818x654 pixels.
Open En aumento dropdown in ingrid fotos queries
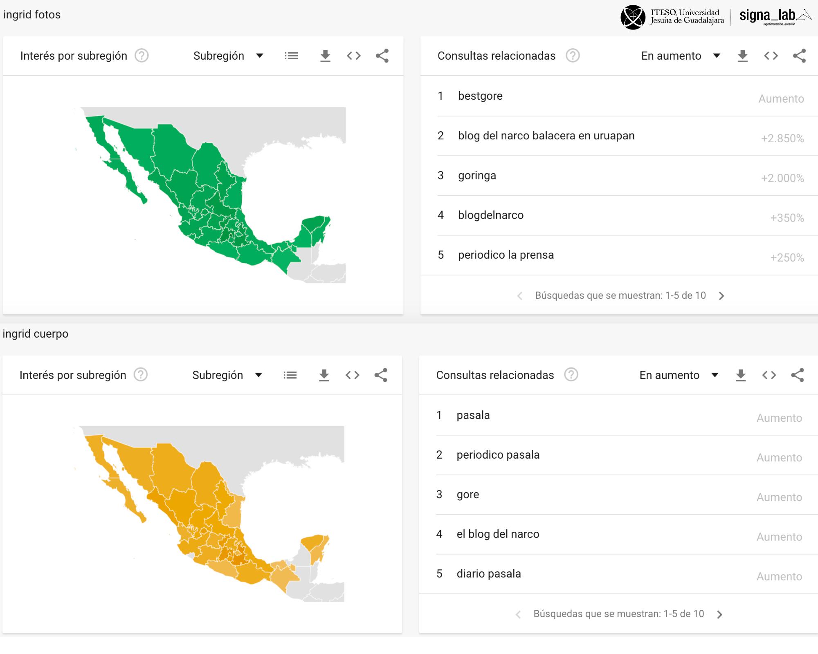click(x=681, y=56)
